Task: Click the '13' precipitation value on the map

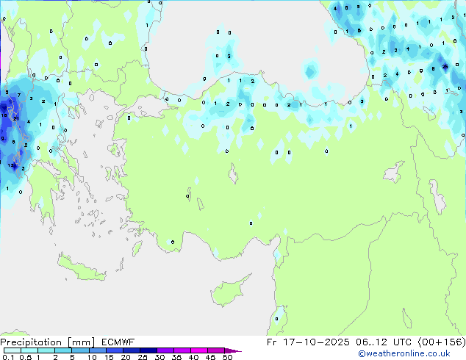Action: click(x=11, y=165)
